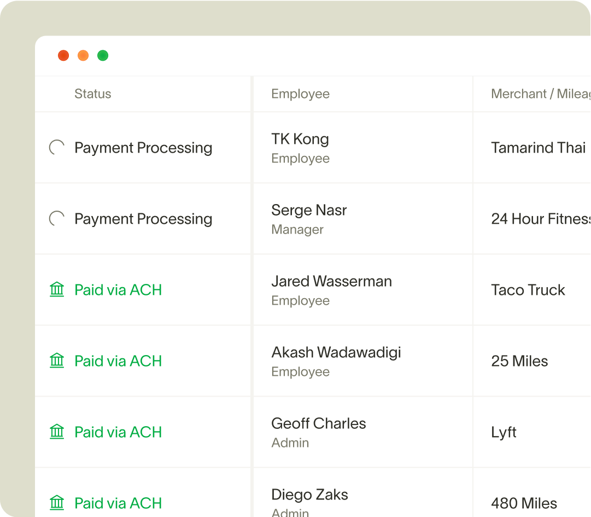
Task: Click the green maximize window dot
Action: (x=103, y=55)
